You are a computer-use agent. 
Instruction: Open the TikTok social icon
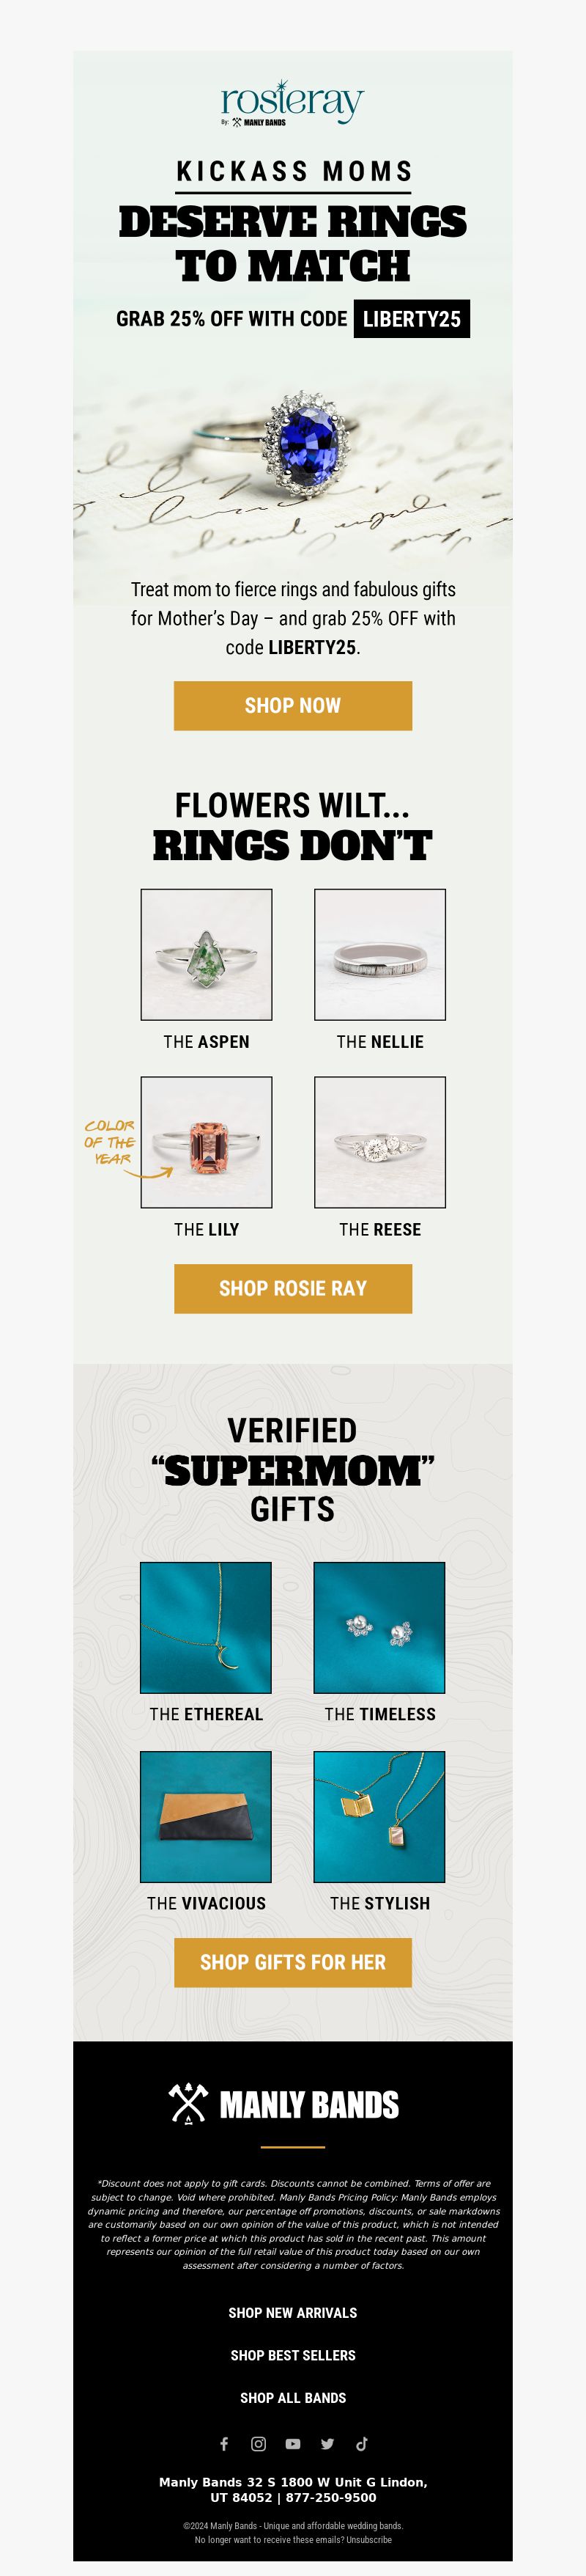pyautogui.click(x=363, y=2443)
